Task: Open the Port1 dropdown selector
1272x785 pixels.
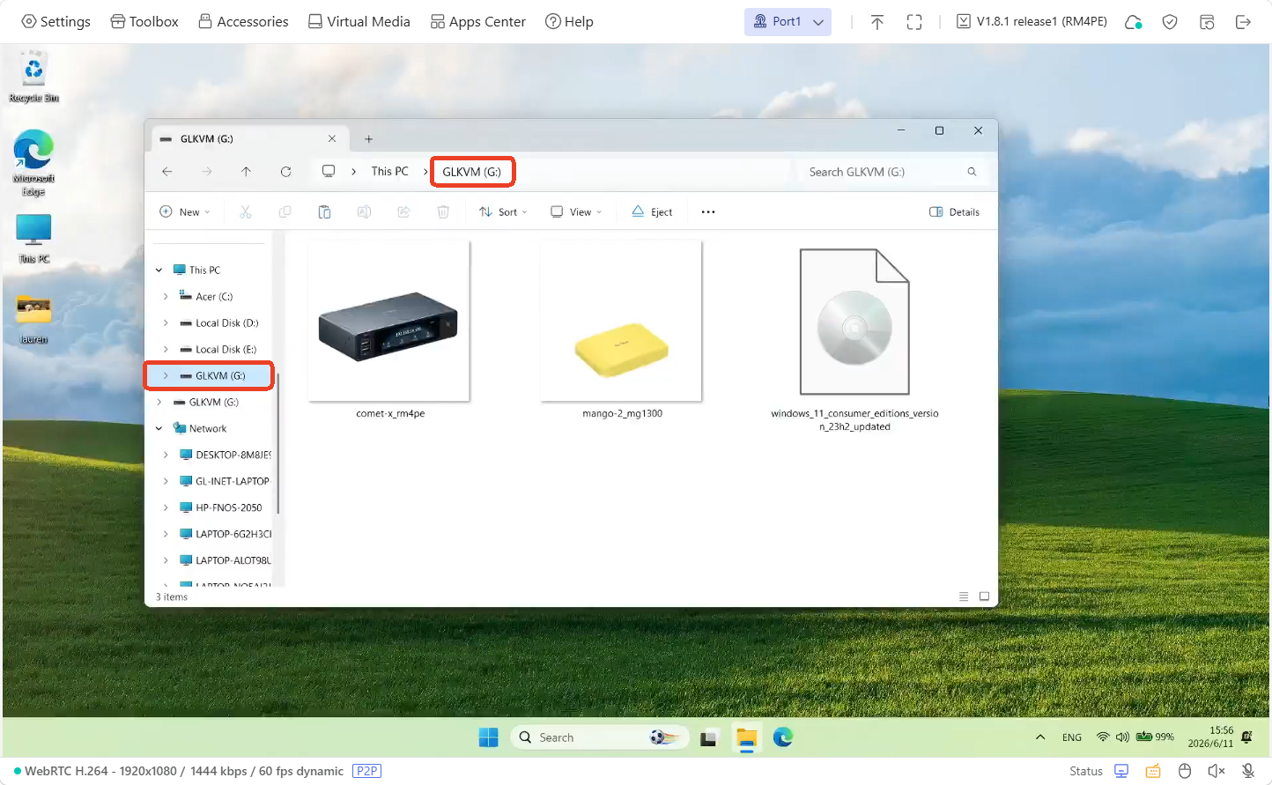Action: pyautogui.click(x=788, y=21)
